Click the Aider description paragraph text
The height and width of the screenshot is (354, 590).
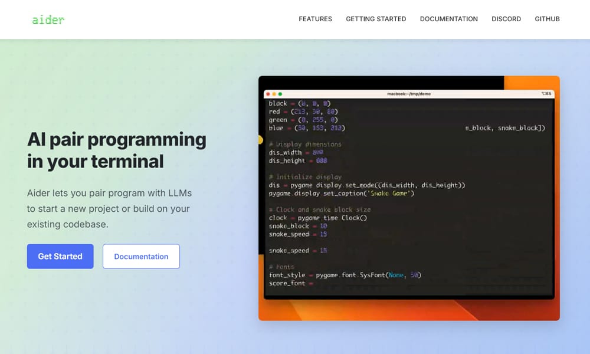(109, 209)
